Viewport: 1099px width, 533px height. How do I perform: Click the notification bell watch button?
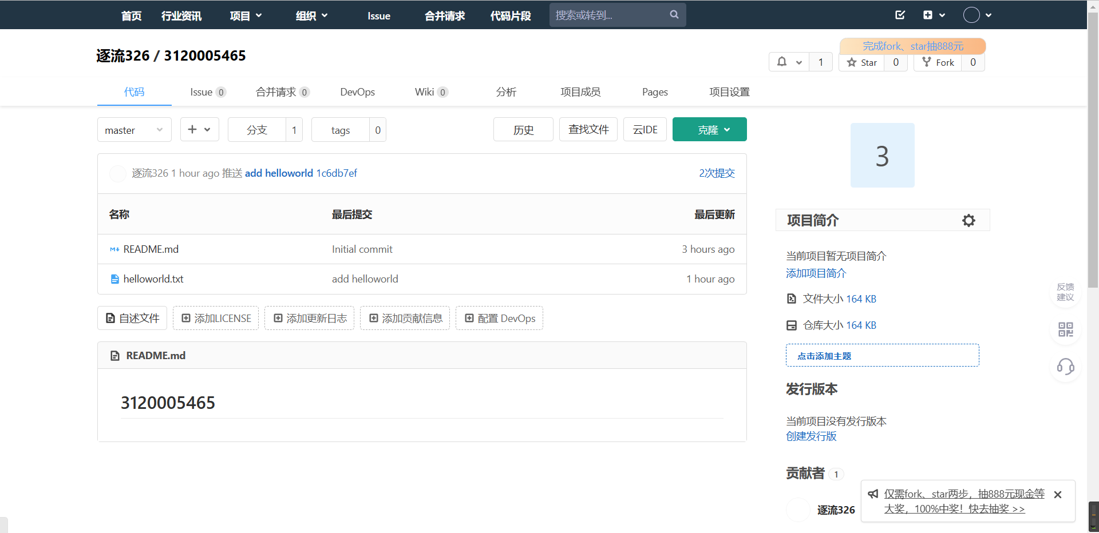[x=789, y=62]
